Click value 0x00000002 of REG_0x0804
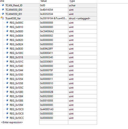This screenshot has height=129, width=128. pos(46,36)
